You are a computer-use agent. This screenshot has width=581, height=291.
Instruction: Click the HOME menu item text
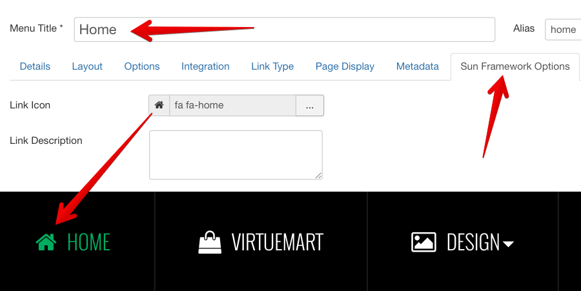[x=88, y=242]
